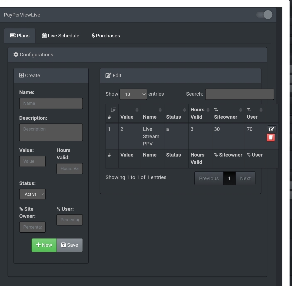This screenshot has height=286, width=292.
Task: Sort table by Value column header
Action: [x=130, y=113]
